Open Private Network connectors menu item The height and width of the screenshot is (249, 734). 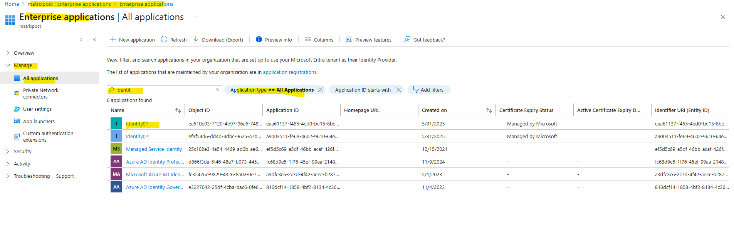point(40,94)
